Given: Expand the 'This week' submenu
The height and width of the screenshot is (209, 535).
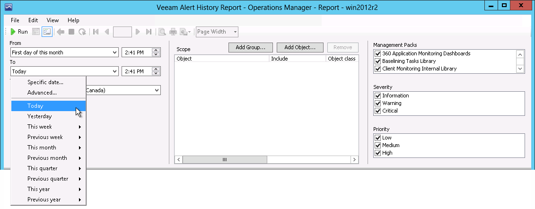Looking at the screenshot, I should (x=48, y=127).
